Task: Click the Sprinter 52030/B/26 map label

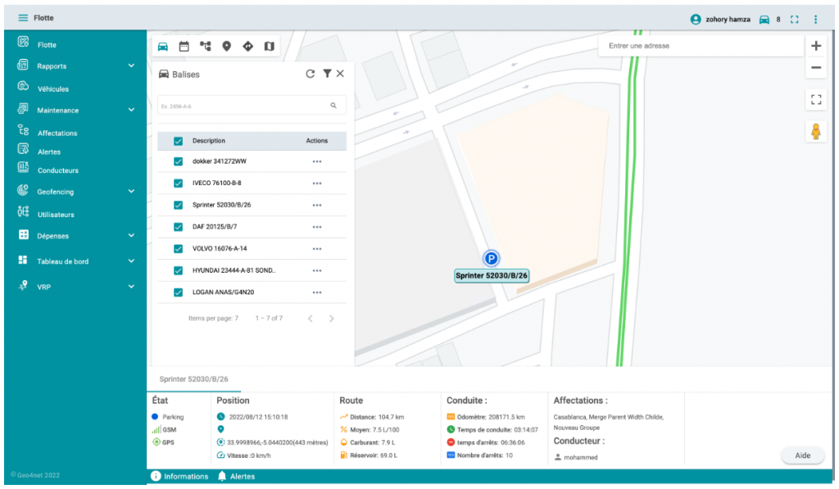Action: pos(492,275)
